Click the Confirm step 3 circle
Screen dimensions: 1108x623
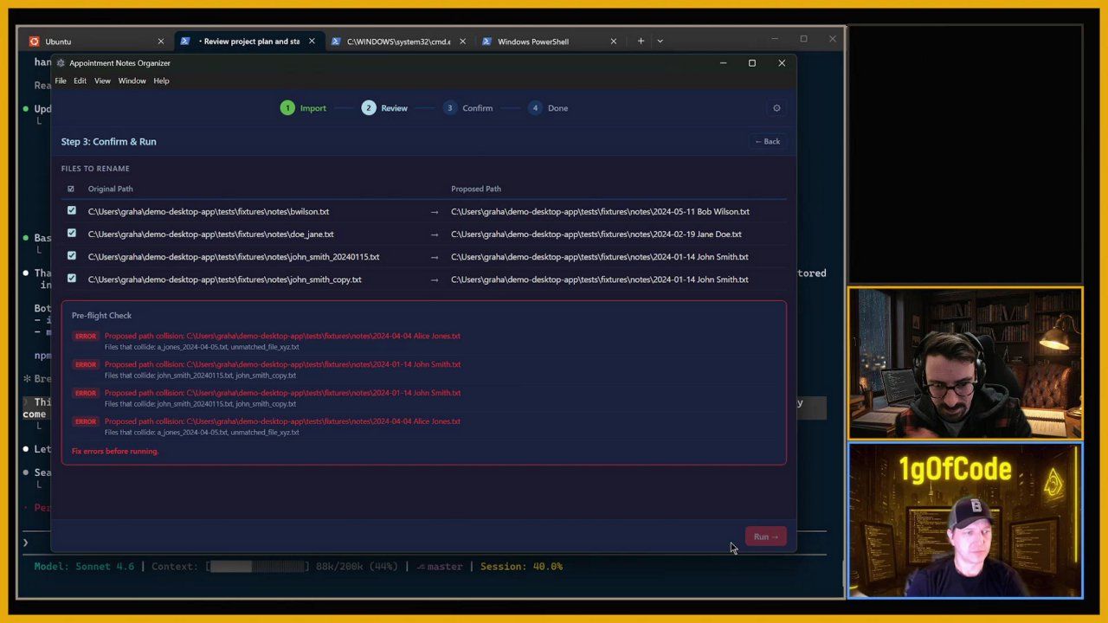pos(449,108)
